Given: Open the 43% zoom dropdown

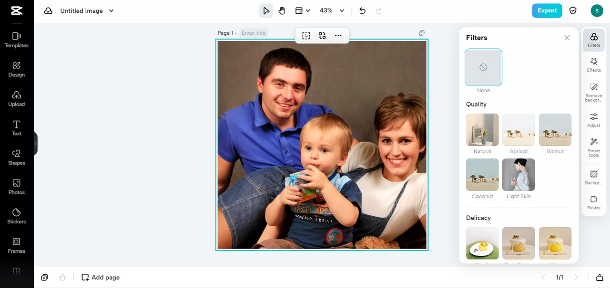Looking at the screenshot, I should (332, 10).
